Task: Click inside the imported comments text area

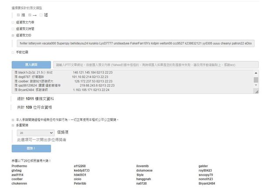Action: (131, 83)
